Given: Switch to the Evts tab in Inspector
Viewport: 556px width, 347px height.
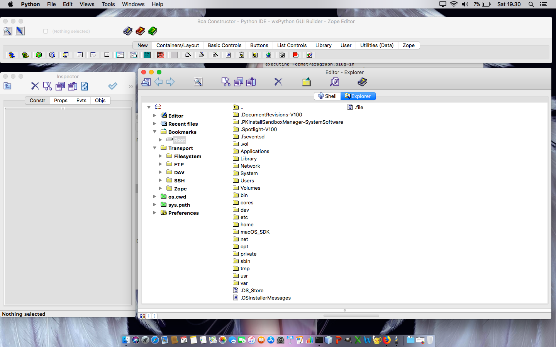Looking at the screenshot, I should click(81, 100).
